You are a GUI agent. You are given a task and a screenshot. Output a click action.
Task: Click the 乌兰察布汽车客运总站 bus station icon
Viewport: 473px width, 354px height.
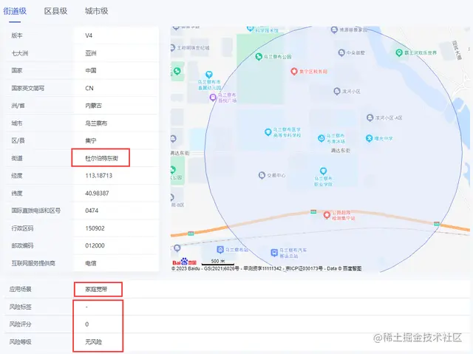pyautogui.click(x=274, y=253)
